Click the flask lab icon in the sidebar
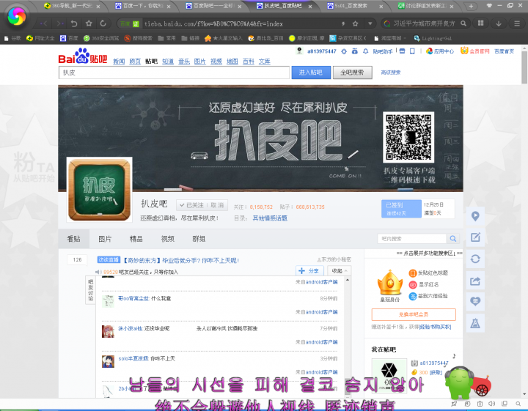 [x=475, y=323]
